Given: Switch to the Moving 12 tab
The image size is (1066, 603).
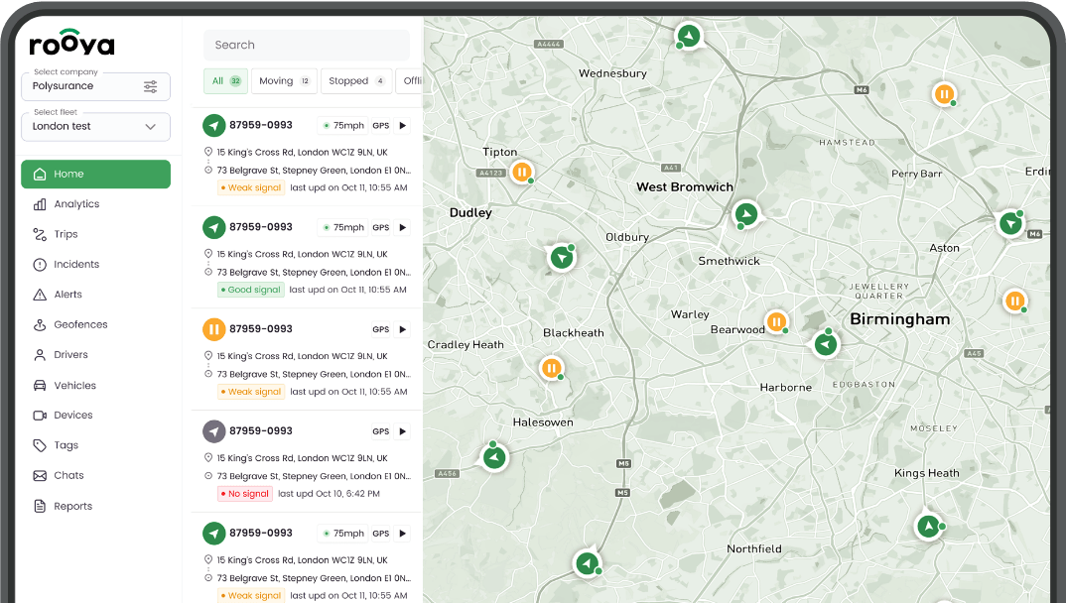Looking at the screenshot, I should 284,80.
